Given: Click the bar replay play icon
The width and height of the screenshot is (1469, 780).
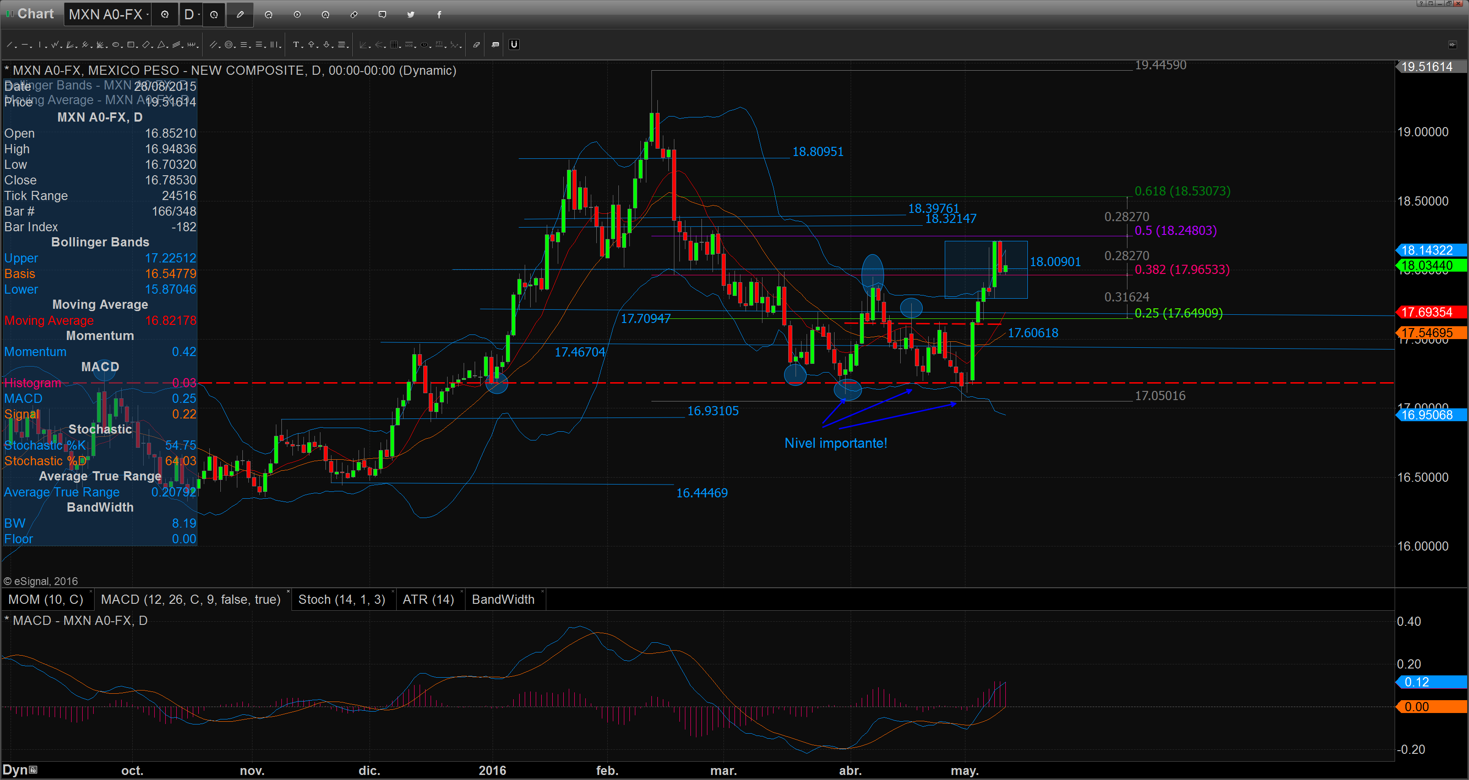Looking at the screenshot, I should [297, 14].
